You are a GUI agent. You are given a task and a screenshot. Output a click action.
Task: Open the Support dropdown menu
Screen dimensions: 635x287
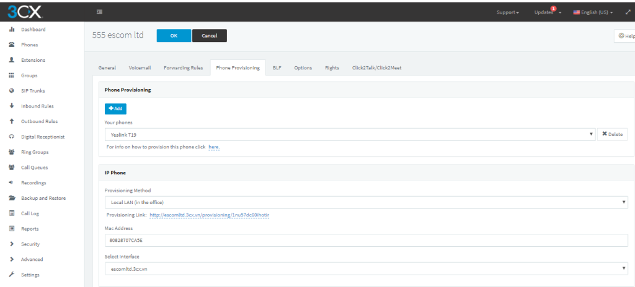point(508,12)
